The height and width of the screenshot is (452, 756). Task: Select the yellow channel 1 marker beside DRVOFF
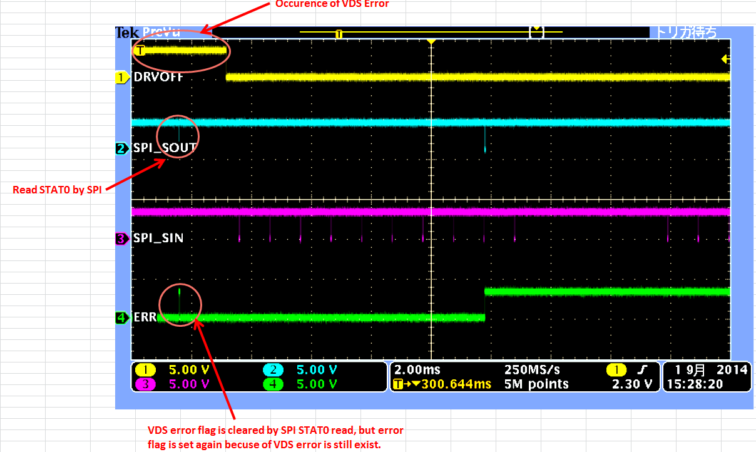[x=122, y=78]
